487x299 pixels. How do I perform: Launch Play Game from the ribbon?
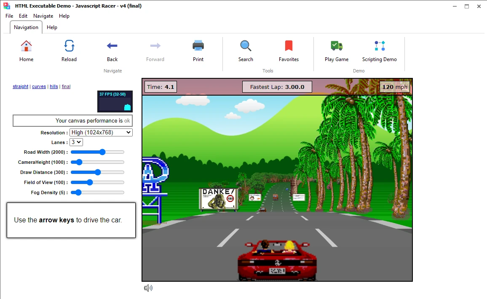click(337, 46)
